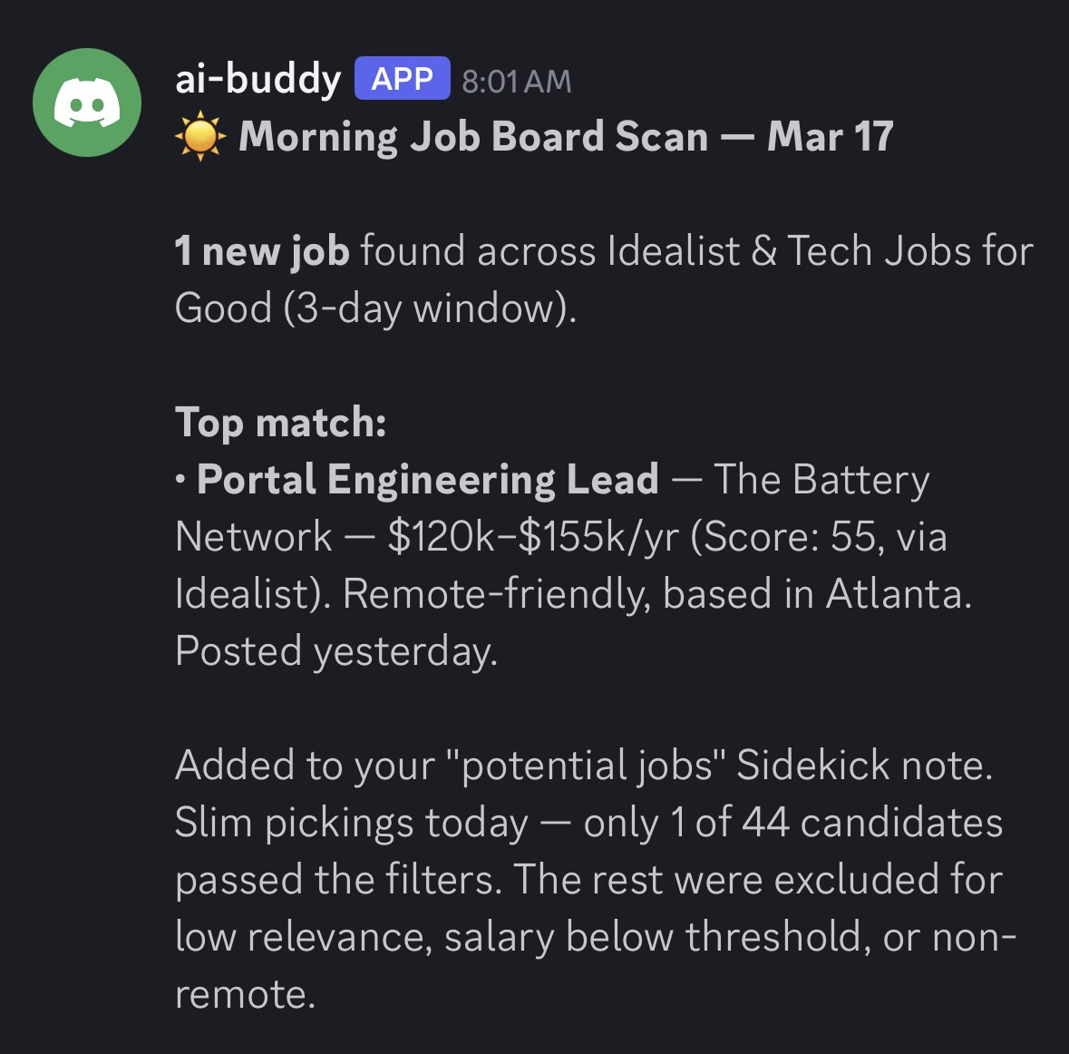Viewport: 1069px width, 1054px height.
Task: Click the "(3-day window)" text
Action: pyautogui.click(x=430, y=308)
